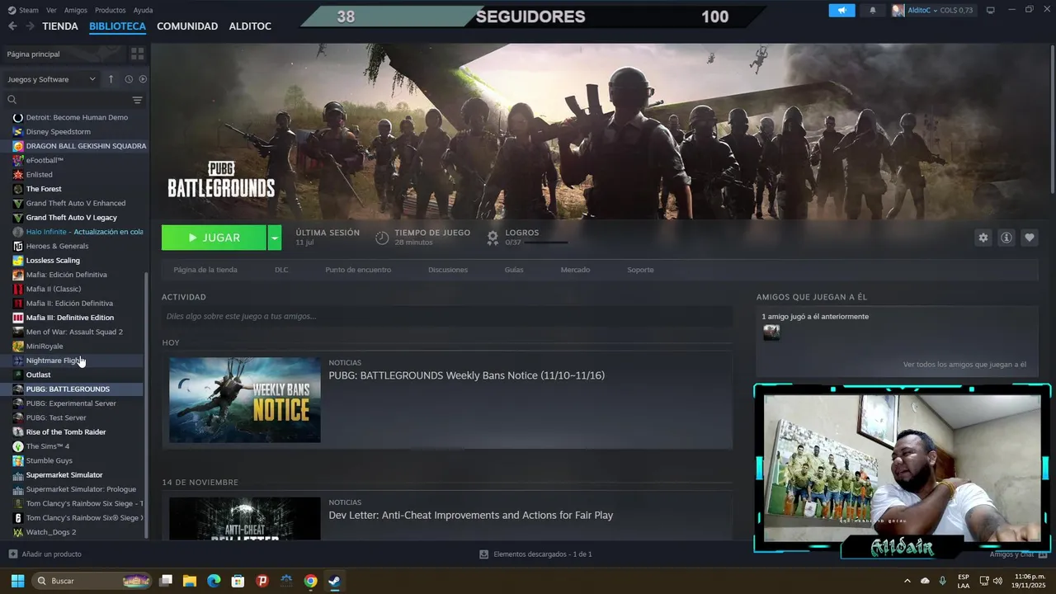Go to the TIENDA tab

click(60, 26)
